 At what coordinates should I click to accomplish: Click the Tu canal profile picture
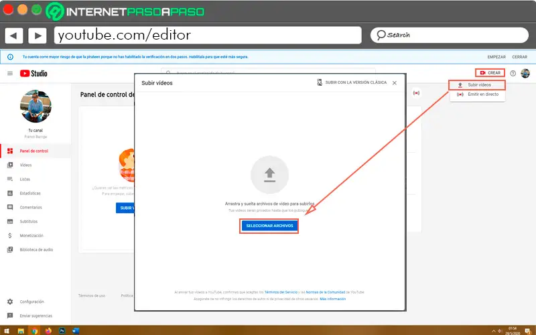36,106
